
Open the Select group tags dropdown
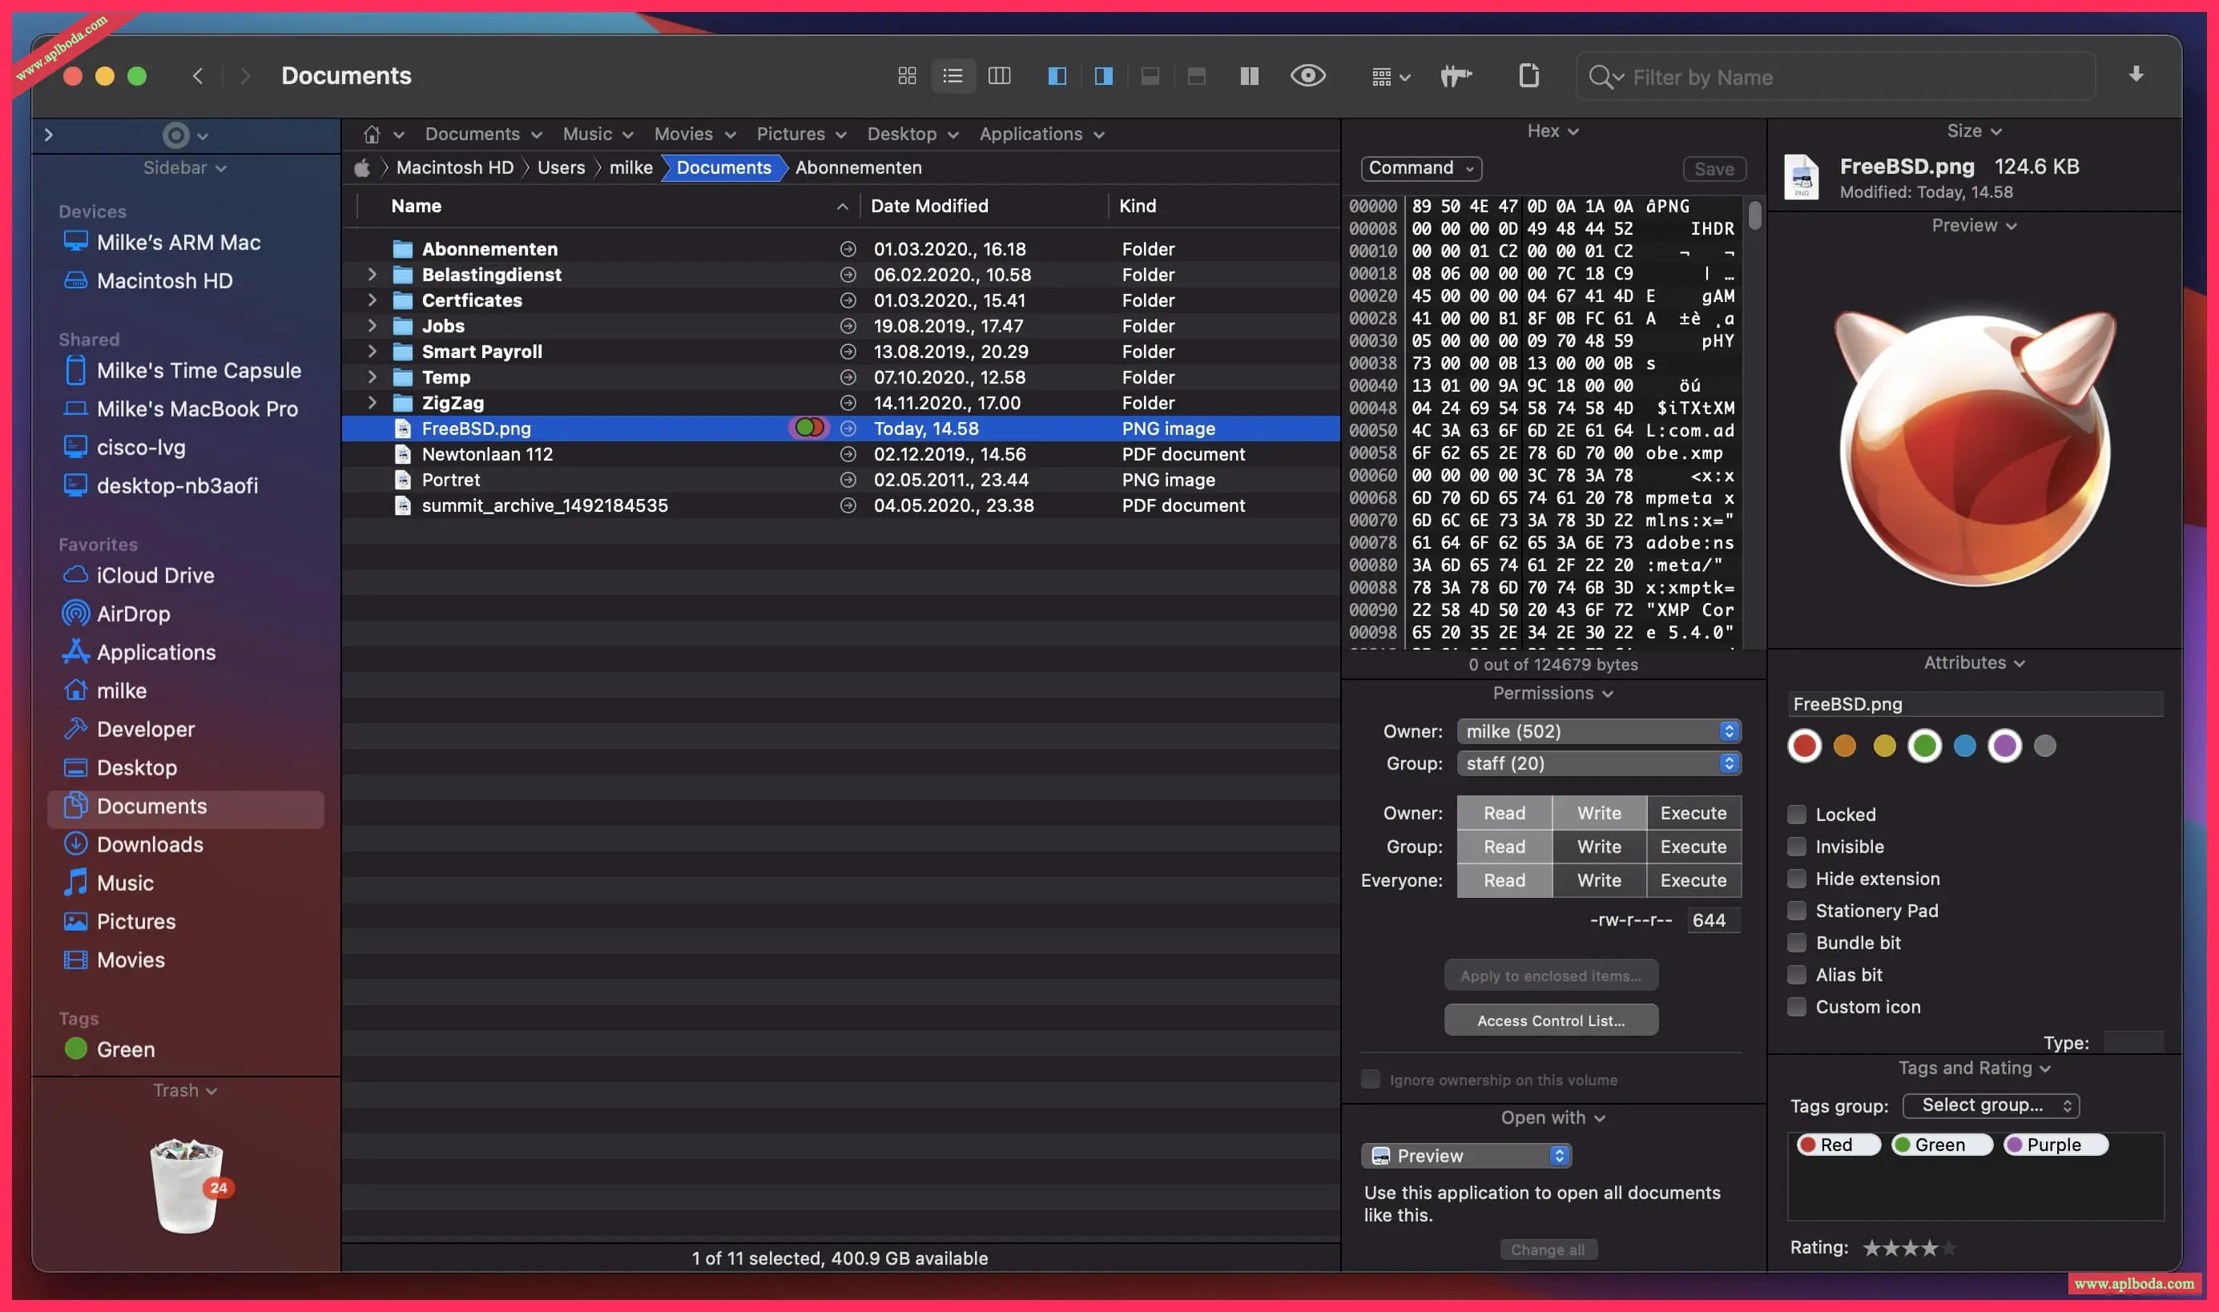[x=1990, y=1105]
